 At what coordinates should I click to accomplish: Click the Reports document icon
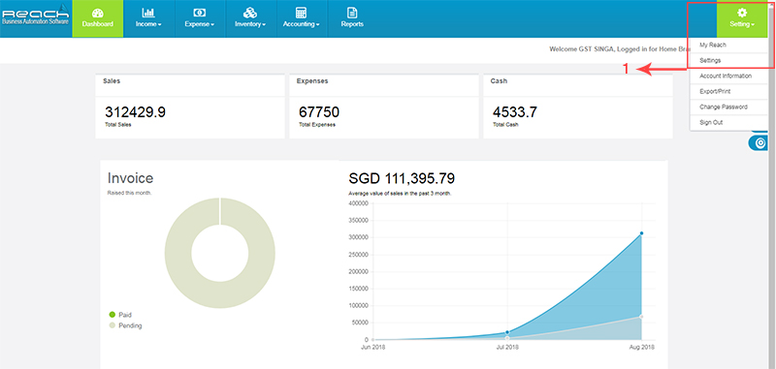click(x=352, y=13)
